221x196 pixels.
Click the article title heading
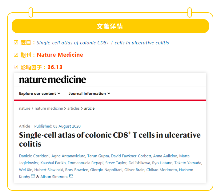click(x=110, y=139)
